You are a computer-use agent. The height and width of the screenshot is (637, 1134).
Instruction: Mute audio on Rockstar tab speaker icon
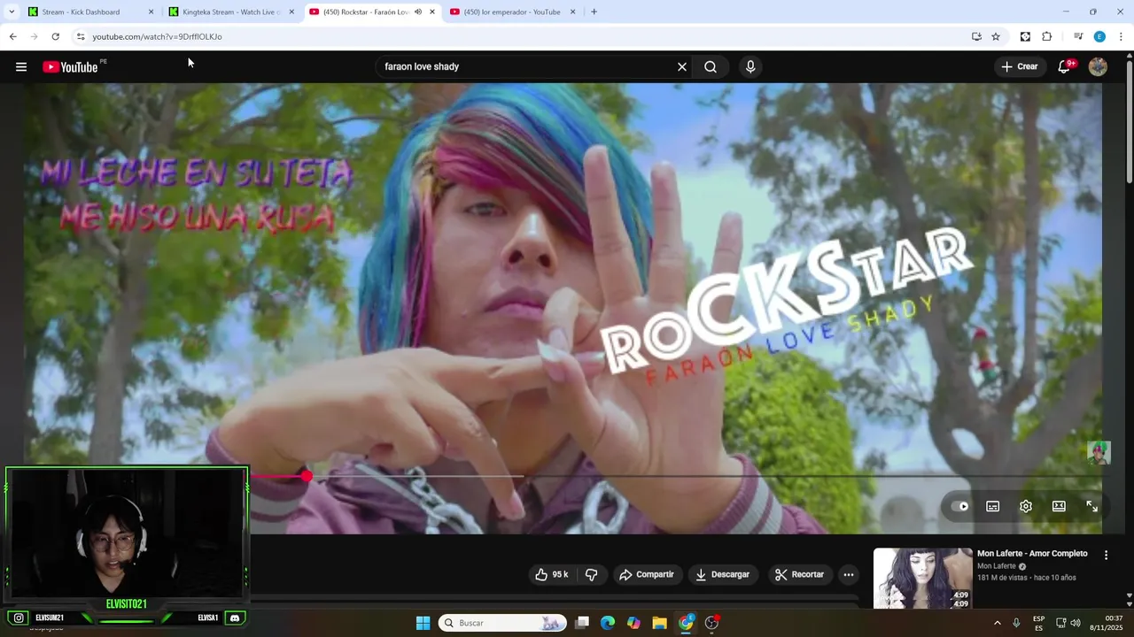point(418,12)
